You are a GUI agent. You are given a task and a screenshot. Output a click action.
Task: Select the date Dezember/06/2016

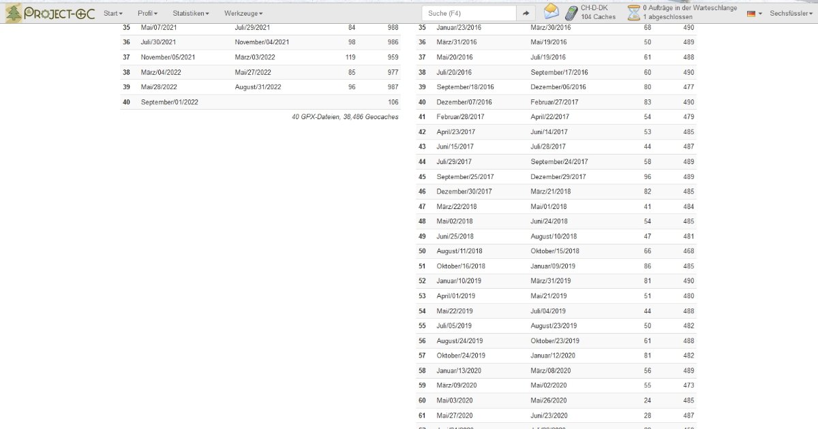point(558,87)
